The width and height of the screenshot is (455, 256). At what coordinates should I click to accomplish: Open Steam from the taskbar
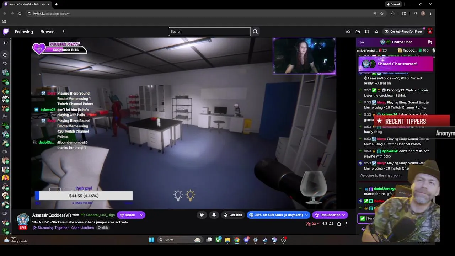[x=265, y=240]
